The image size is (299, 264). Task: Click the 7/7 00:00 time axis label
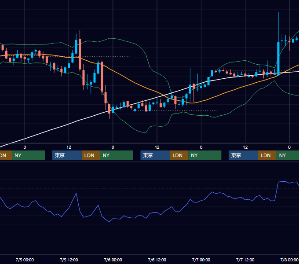click(x=201, y=260)
